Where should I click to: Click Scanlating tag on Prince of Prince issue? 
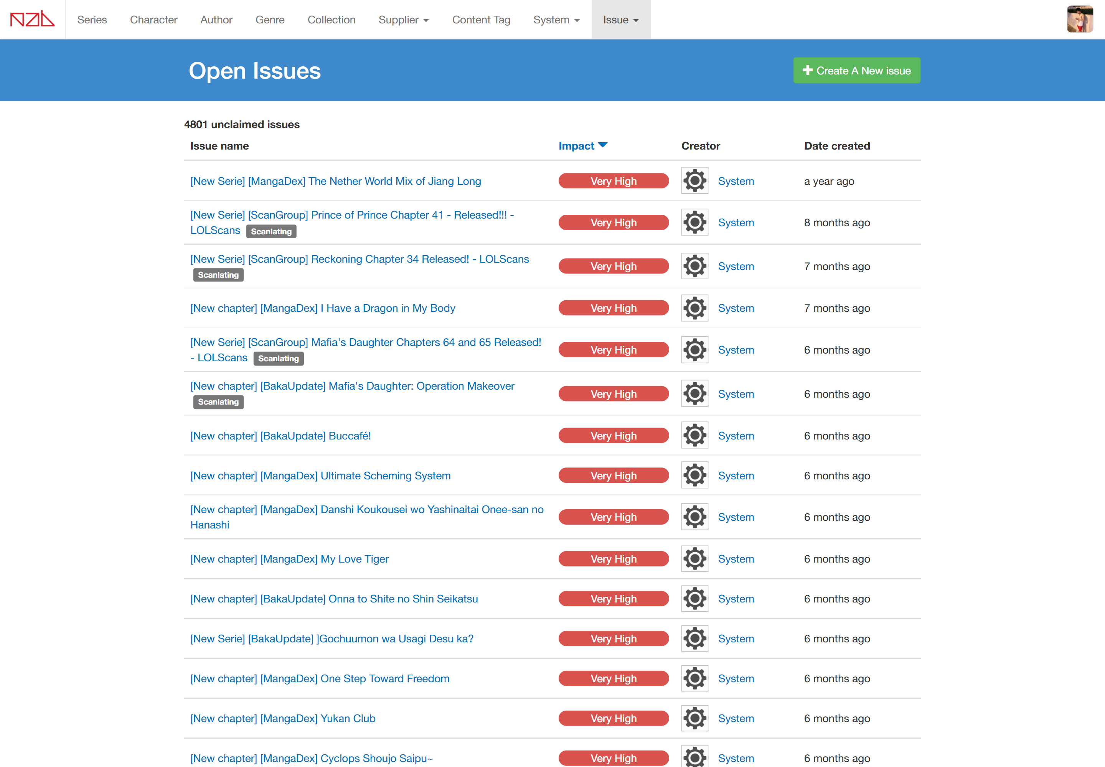coord(271,232)
